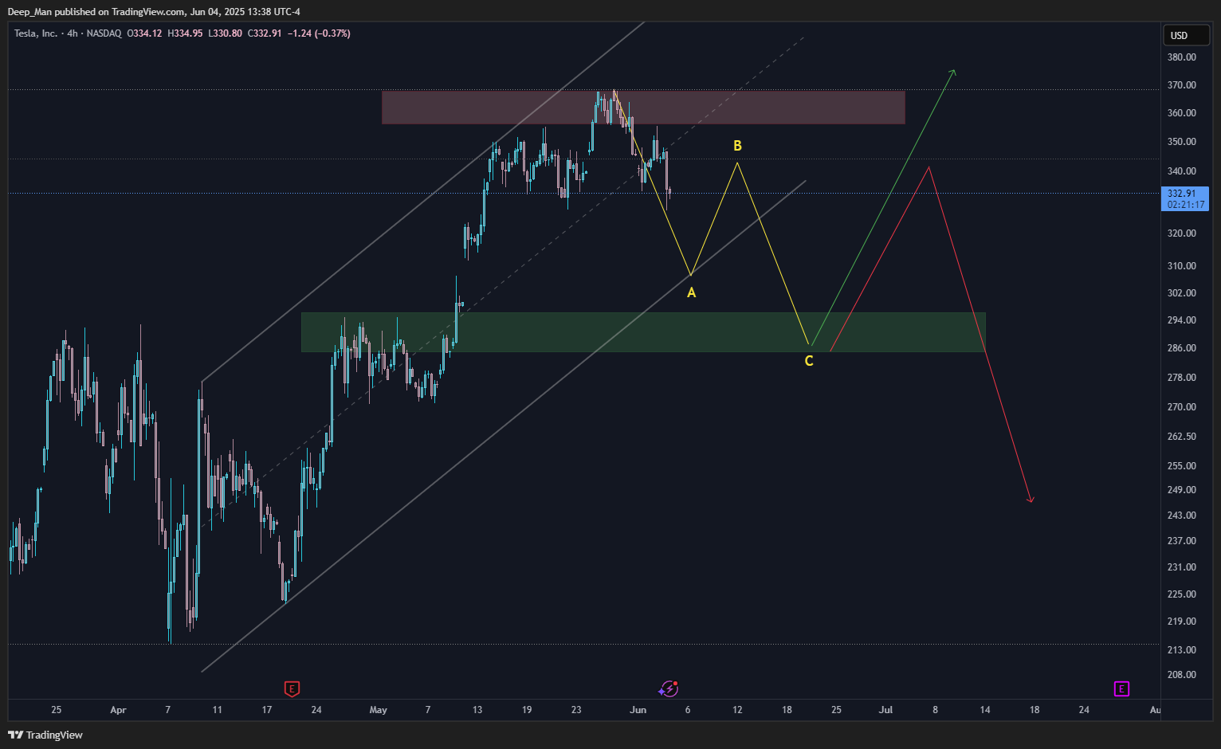Click the close value C332.91
Image resolution: width=1221 pixels, height=749 pixels.
pos(265,33)
